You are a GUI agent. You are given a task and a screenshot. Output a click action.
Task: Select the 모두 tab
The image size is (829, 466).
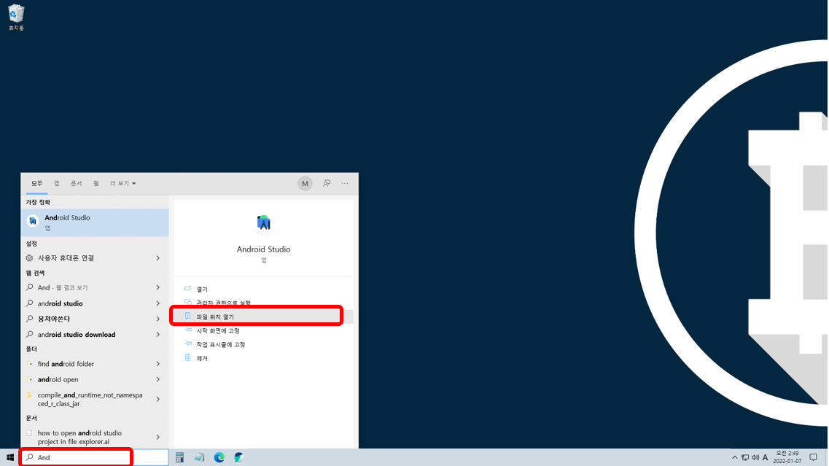point(36,184)
